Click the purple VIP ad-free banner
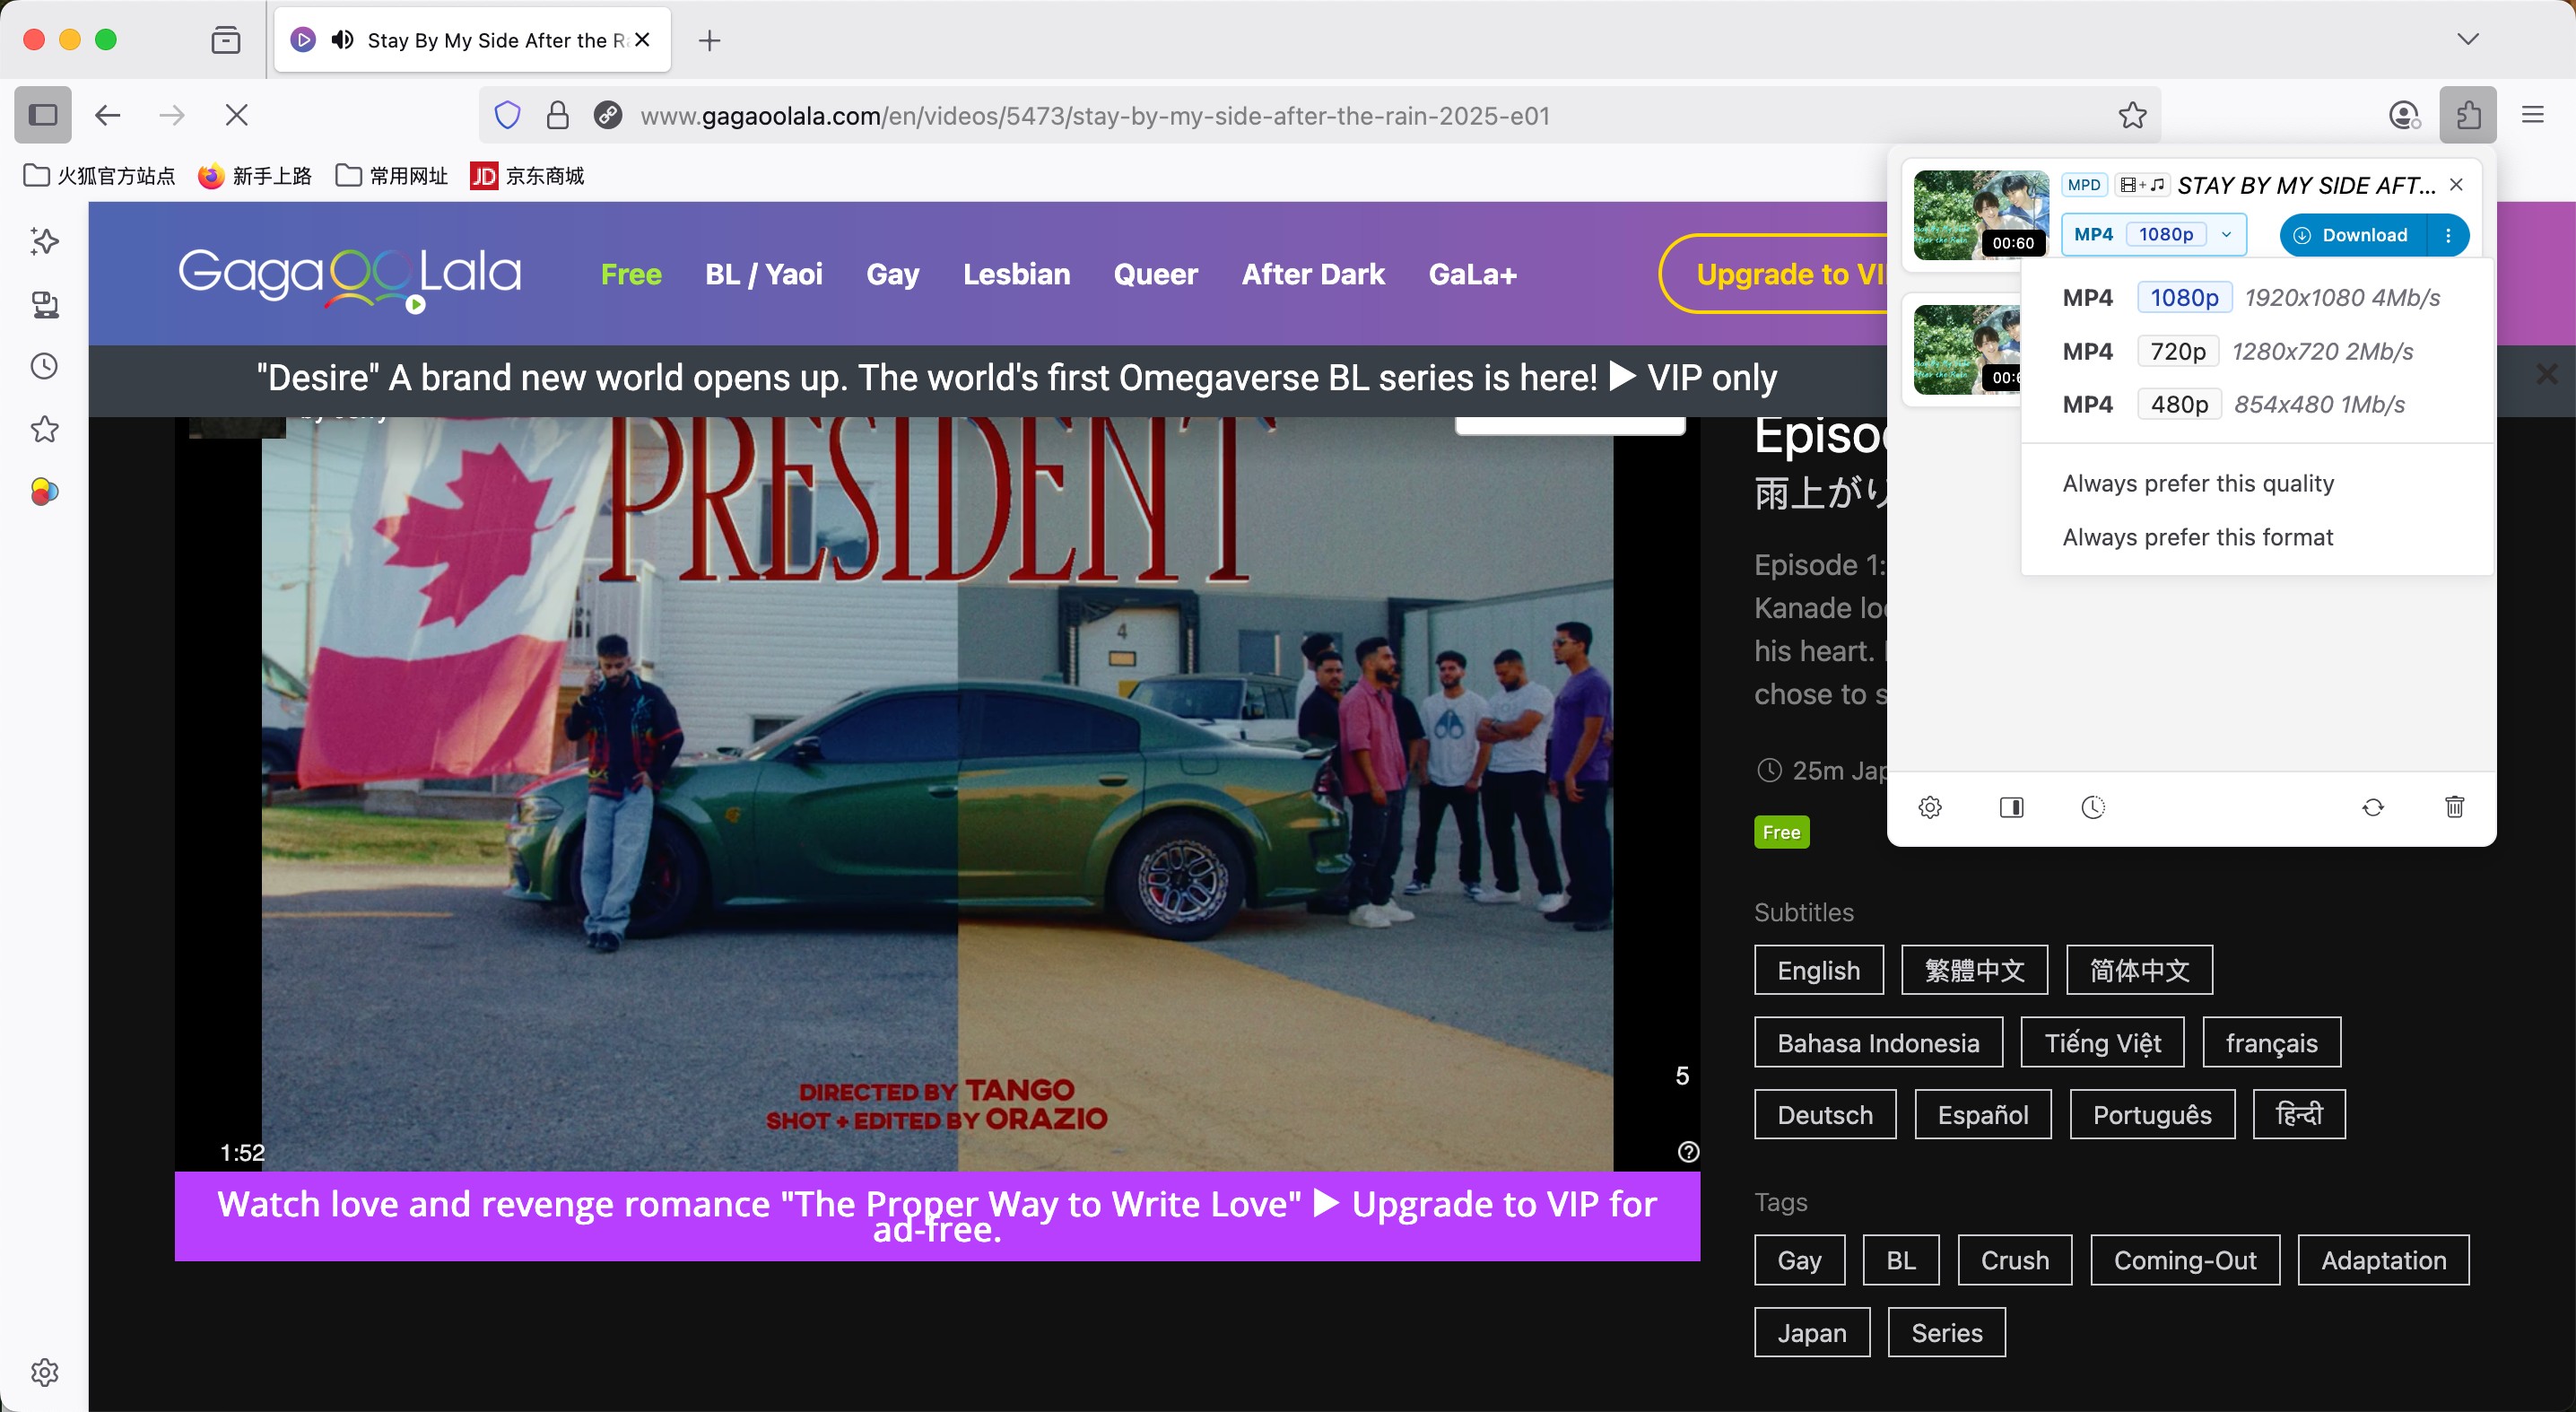 (937, 1216)
